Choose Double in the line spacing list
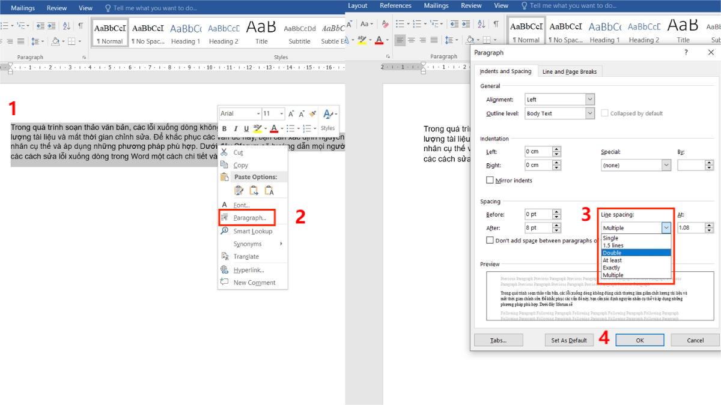 (636, 253)
